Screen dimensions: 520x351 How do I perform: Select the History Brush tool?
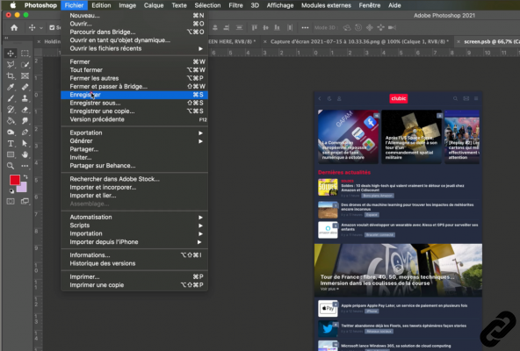pos(11,110)
